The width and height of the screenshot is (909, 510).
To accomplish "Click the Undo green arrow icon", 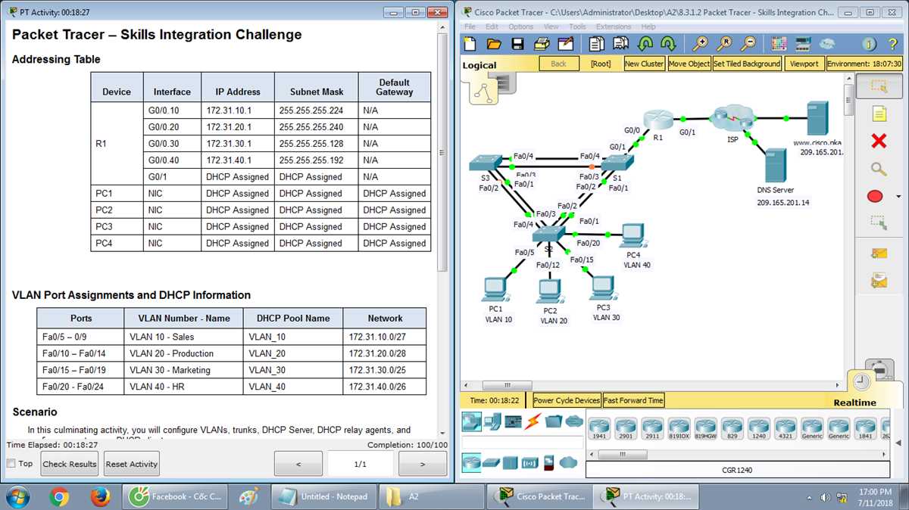I will click(645, 44).
